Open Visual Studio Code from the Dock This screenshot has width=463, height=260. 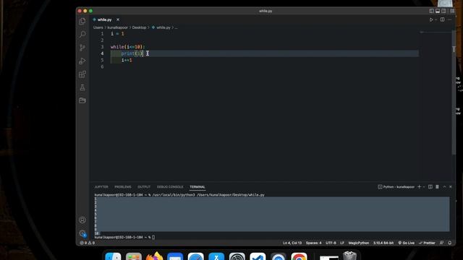[258, 256]
